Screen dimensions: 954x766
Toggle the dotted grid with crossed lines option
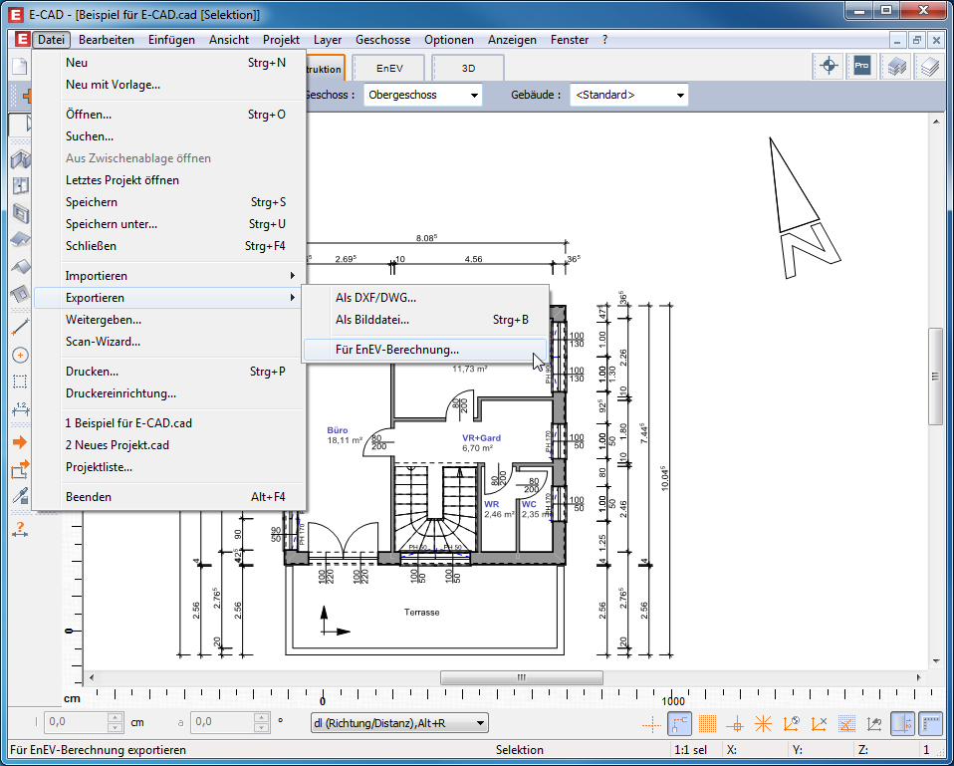846,724
